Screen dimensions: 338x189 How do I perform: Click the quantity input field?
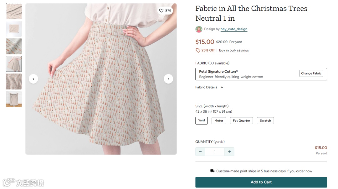(215, 152)
